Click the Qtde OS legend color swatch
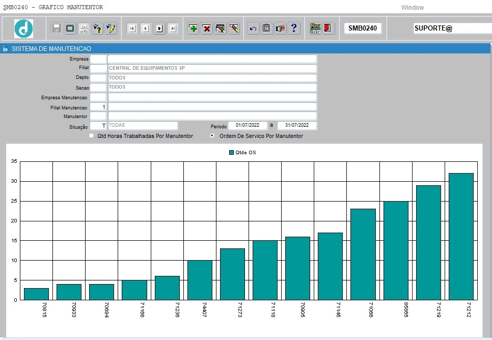 coord(232,152)
